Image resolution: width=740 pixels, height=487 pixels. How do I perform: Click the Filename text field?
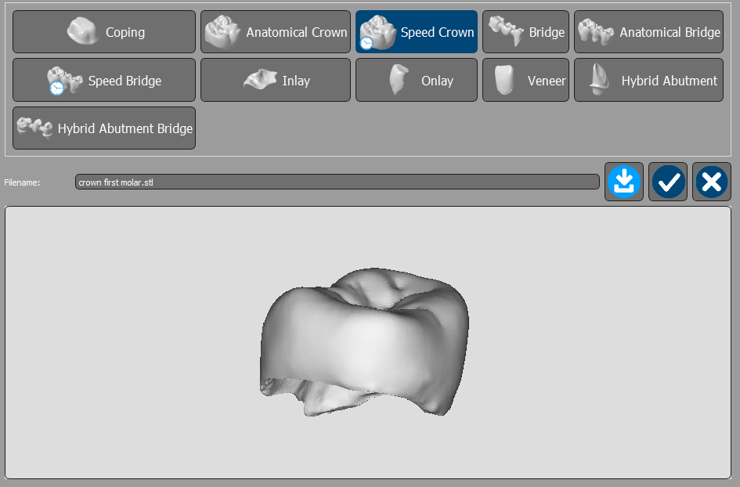pos(337,182)
